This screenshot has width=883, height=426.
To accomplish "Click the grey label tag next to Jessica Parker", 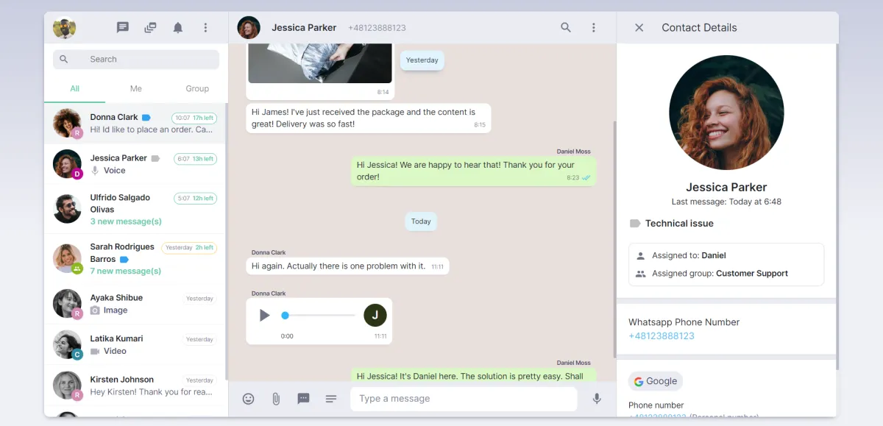I will tap(155, 158).
